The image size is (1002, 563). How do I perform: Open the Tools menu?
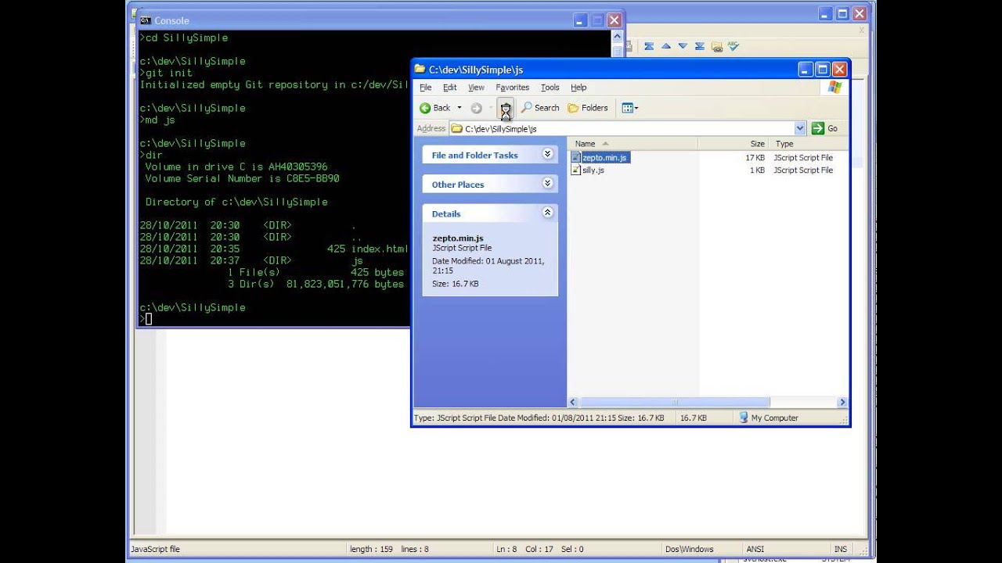550,88
